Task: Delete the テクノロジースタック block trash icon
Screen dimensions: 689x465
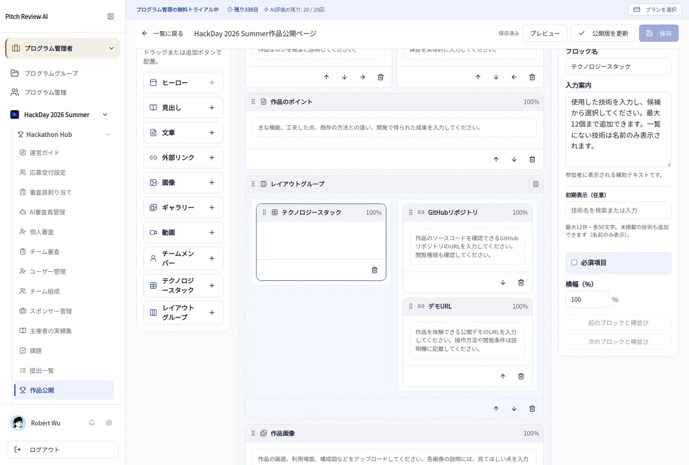Action: [x=375, y=270]
